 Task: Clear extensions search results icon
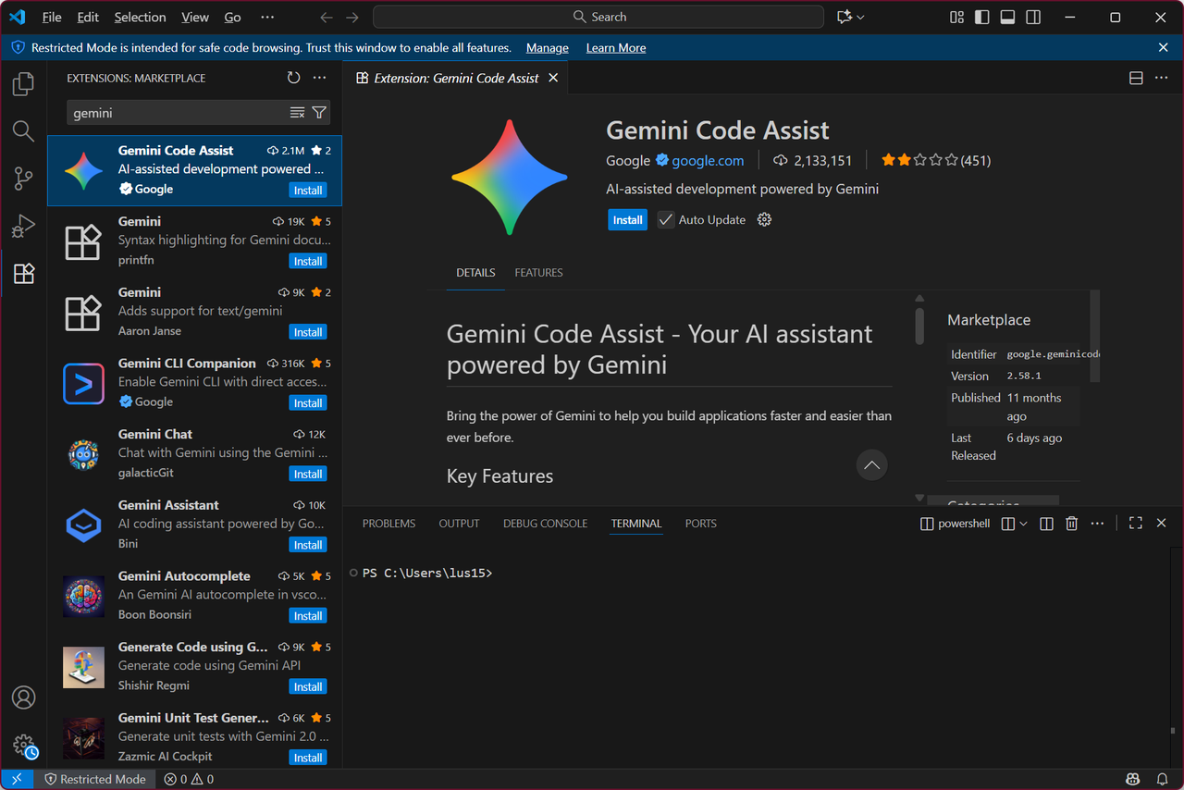coord(297,113)
